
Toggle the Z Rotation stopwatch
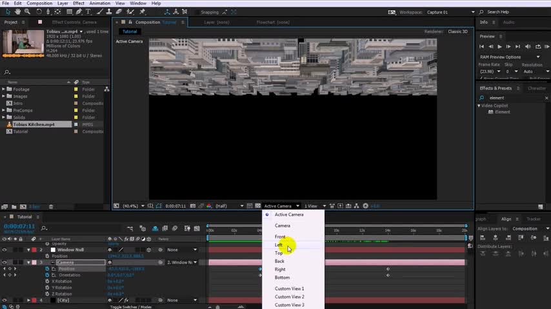coord(48,294)
